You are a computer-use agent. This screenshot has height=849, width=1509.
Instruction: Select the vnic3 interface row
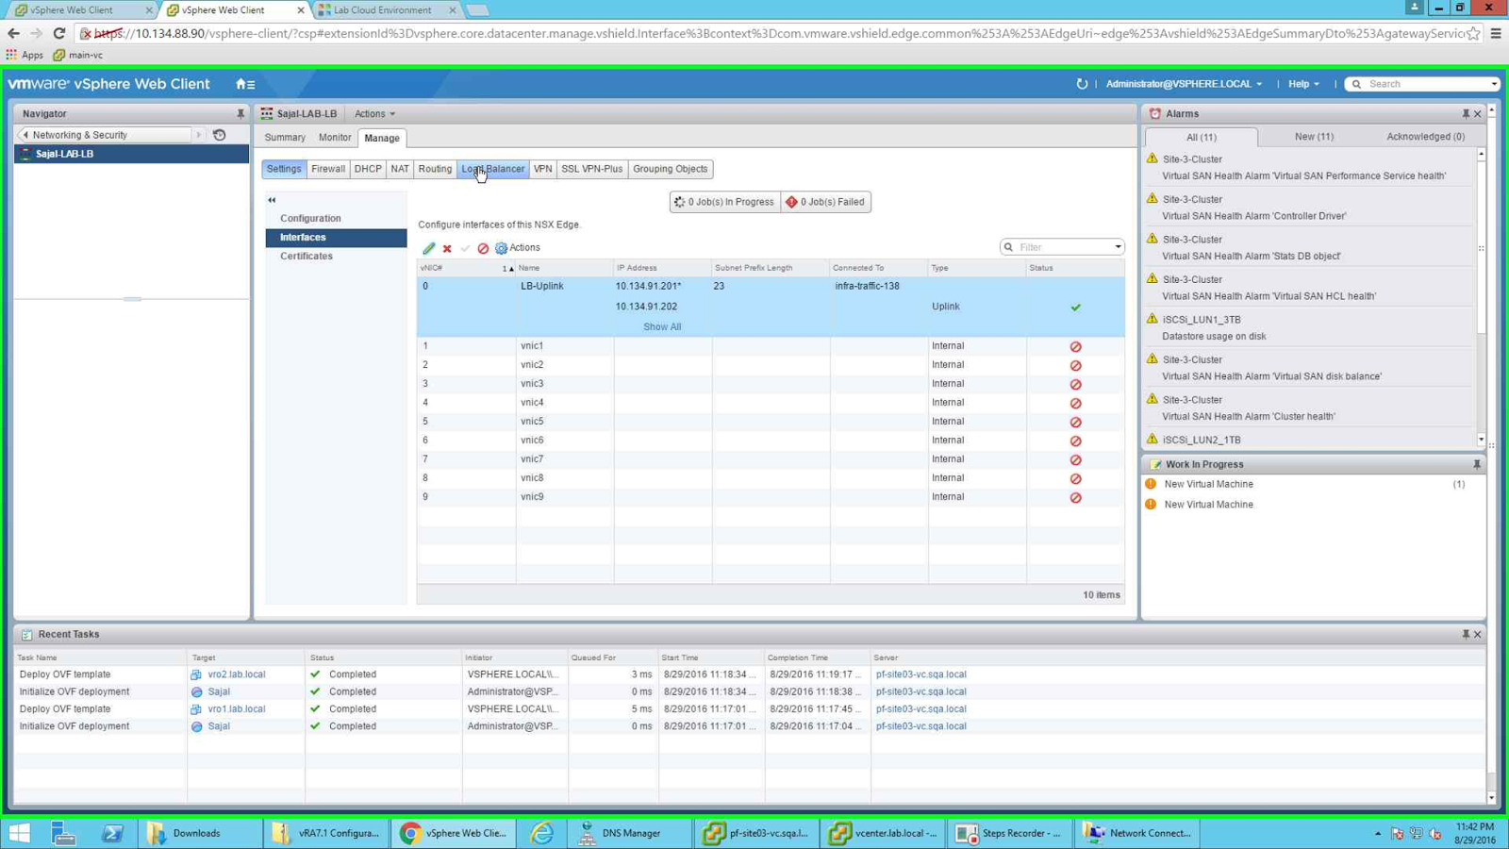771,384
